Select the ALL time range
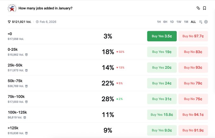The height and width of the screenshot is (138, 215). pyautogui.click(x=193, y=22)
